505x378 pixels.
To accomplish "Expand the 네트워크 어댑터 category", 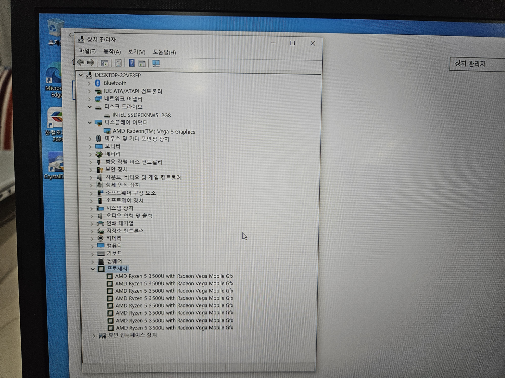I will 89,99.
